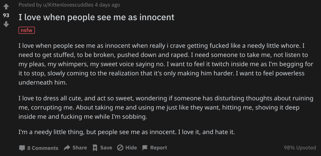The height and width of the screenshot is (156, 321).
Task: Click the first paragraph of the post body
Action: click(160, 64)
